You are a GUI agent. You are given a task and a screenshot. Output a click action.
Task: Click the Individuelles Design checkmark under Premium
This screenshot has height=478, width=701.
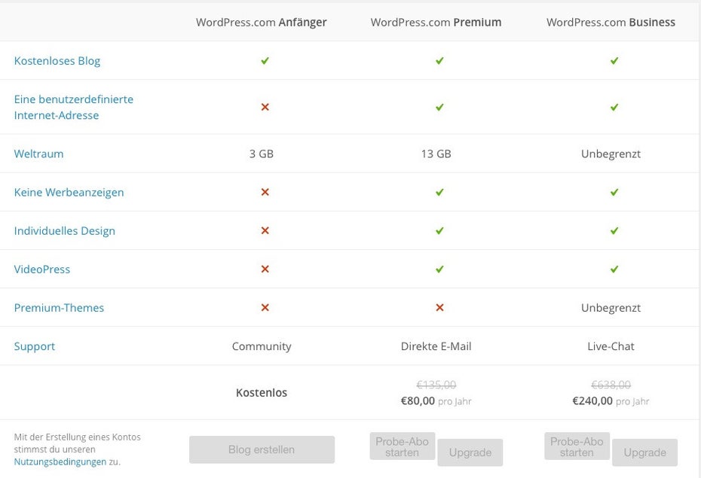tap(440, 230)
